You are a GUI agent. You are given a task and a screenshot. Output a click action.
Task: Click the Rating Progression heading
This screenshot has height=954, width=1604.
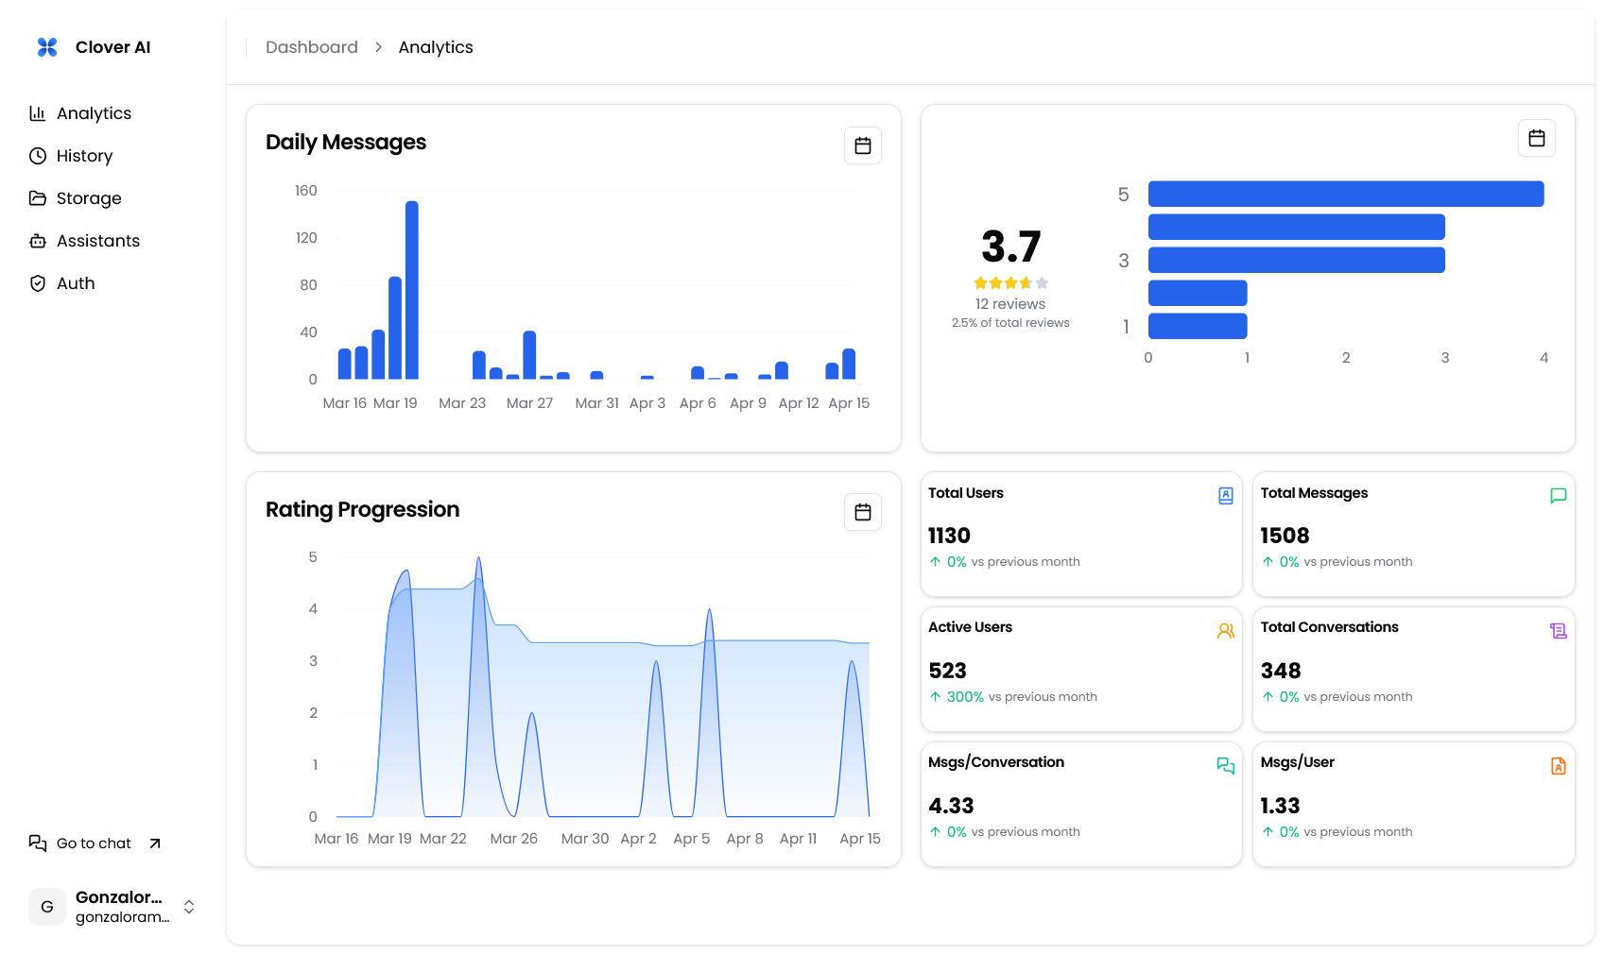coord(362,509)
